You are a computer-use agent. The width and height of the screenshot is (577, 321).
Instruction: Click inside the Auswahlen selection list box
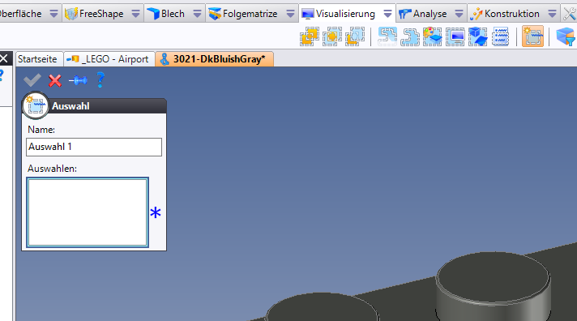[88, 212]
